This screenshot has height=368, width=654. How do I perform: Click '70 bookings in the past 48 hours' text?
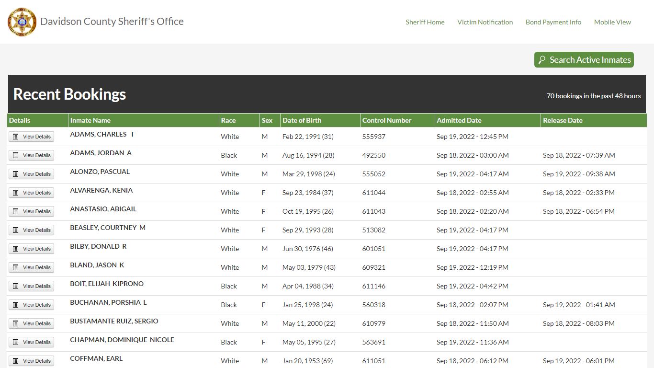point(594,96)
